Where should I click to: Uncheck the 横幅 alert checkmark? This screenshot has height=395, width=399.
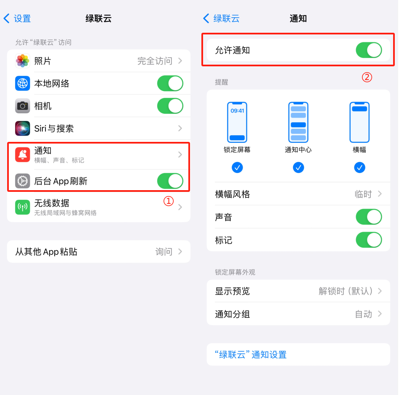click(x=359, y=167)
